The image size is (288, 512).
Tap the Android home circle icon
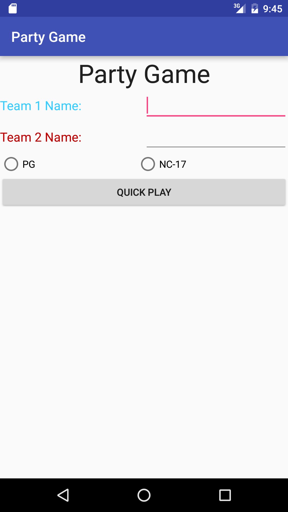pyautogui.click(x=144, y=495)
